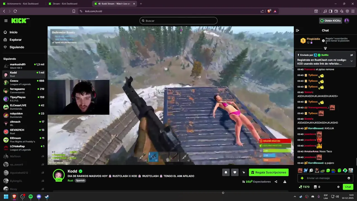Viewport: 357px width, 201px height.
Task: Open Discord from the taskbar
Action: coord(39,197)
